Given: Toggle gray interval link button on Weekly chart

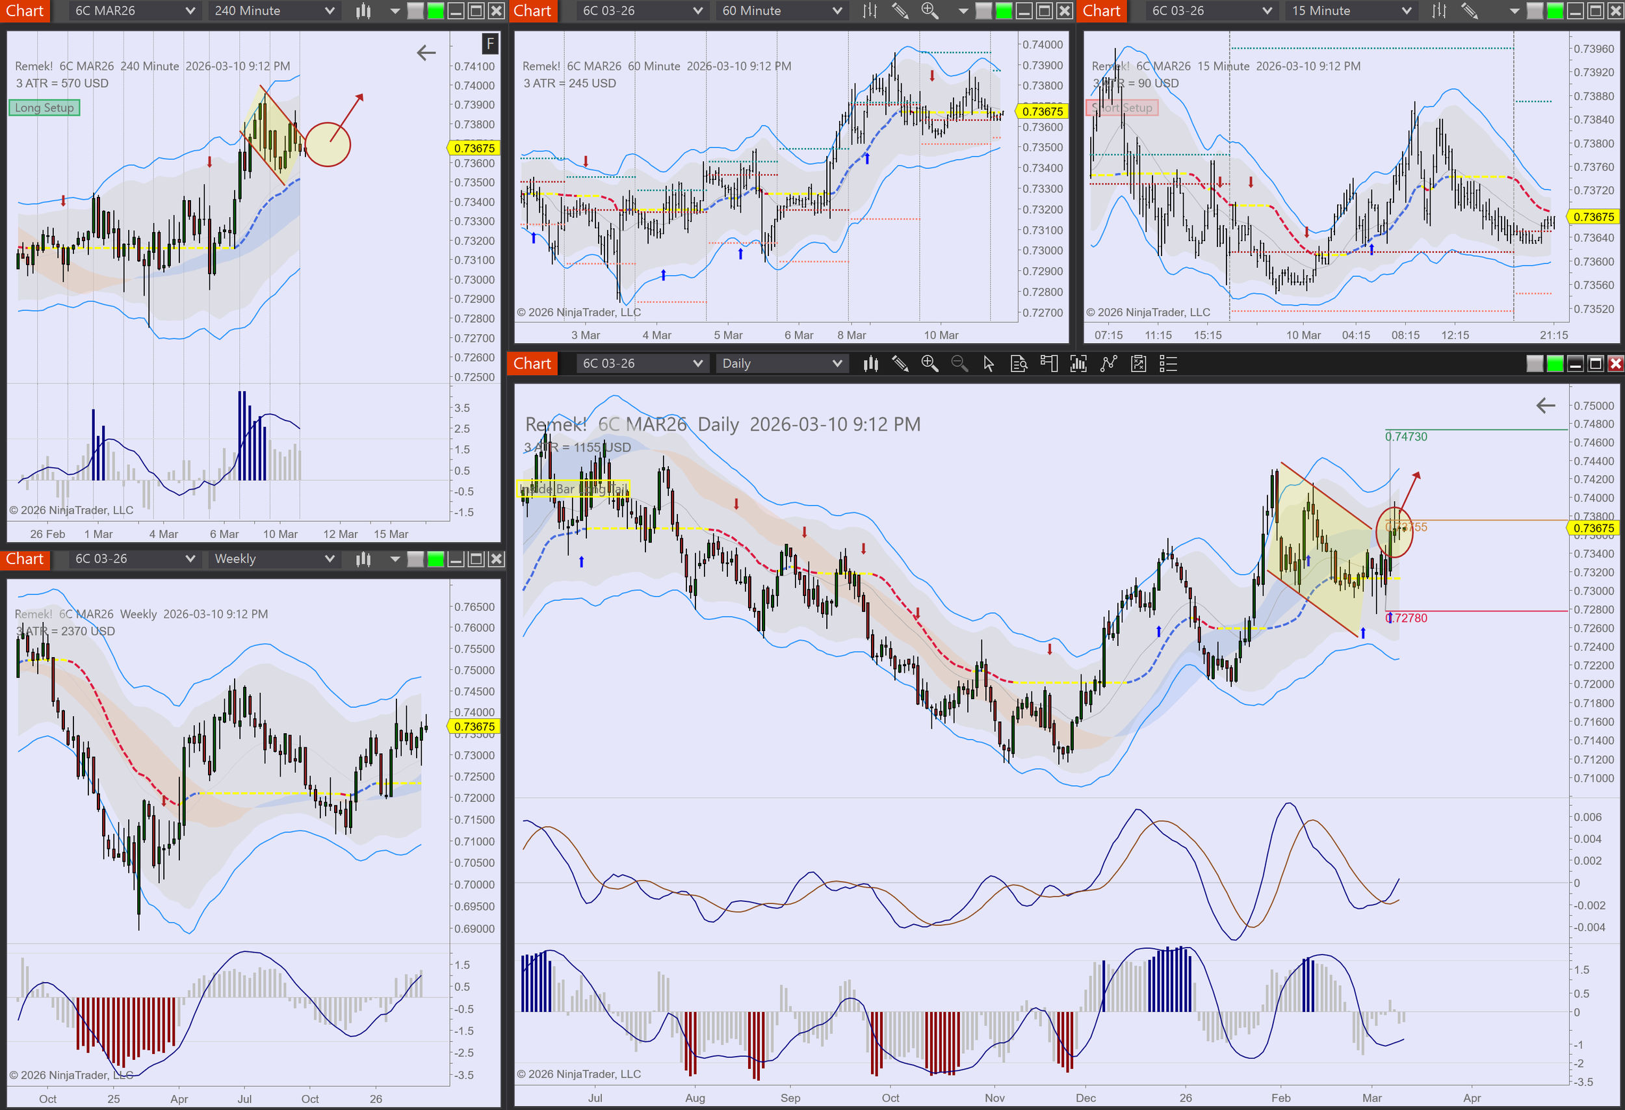Looking at the screenshot, I should [x=415, y=558].
